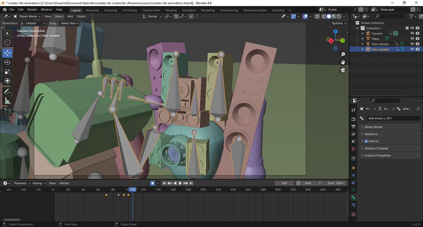Open the Texture properties tab

point(354,214)
